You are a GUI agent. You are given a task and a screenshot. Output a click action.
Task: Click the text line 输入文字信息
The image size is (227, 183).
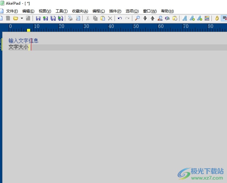click(x=23, y=41)
